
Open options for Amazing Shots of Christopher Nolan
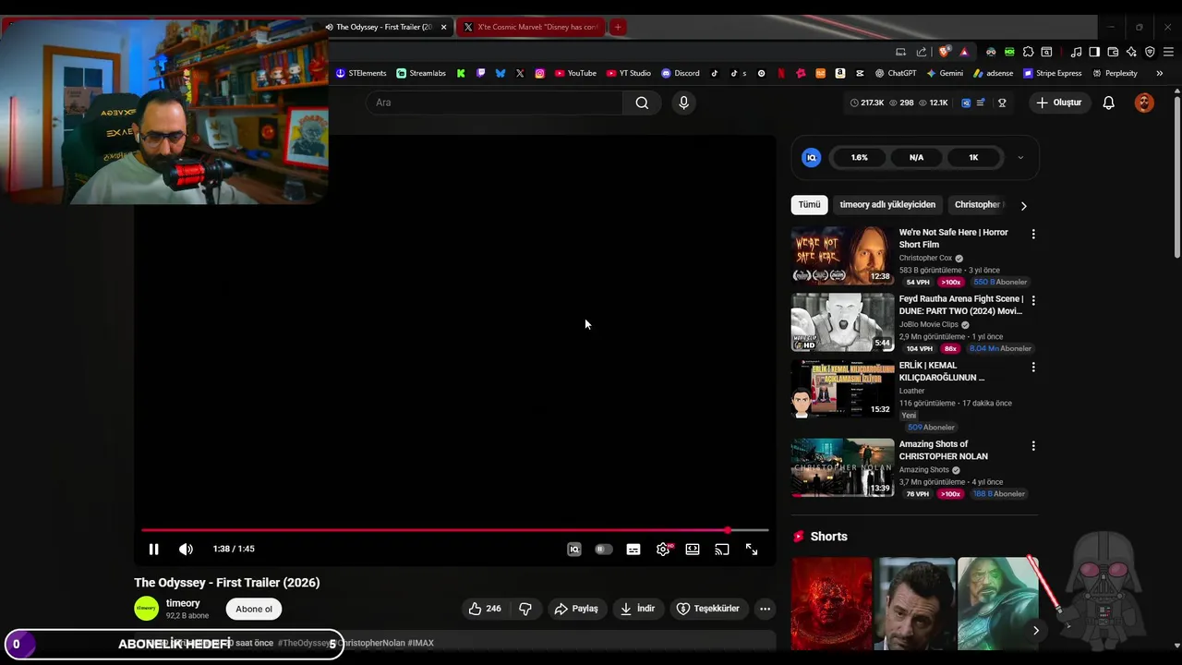point(1033,445)
